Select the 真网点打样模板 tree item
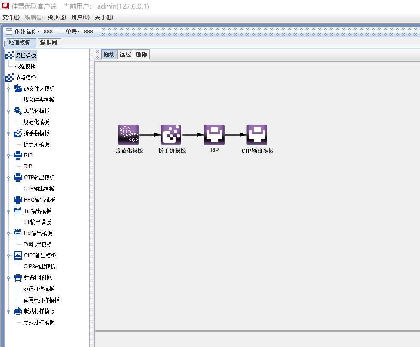The width and height of the screenshot is (420, 347). point(41,300)
